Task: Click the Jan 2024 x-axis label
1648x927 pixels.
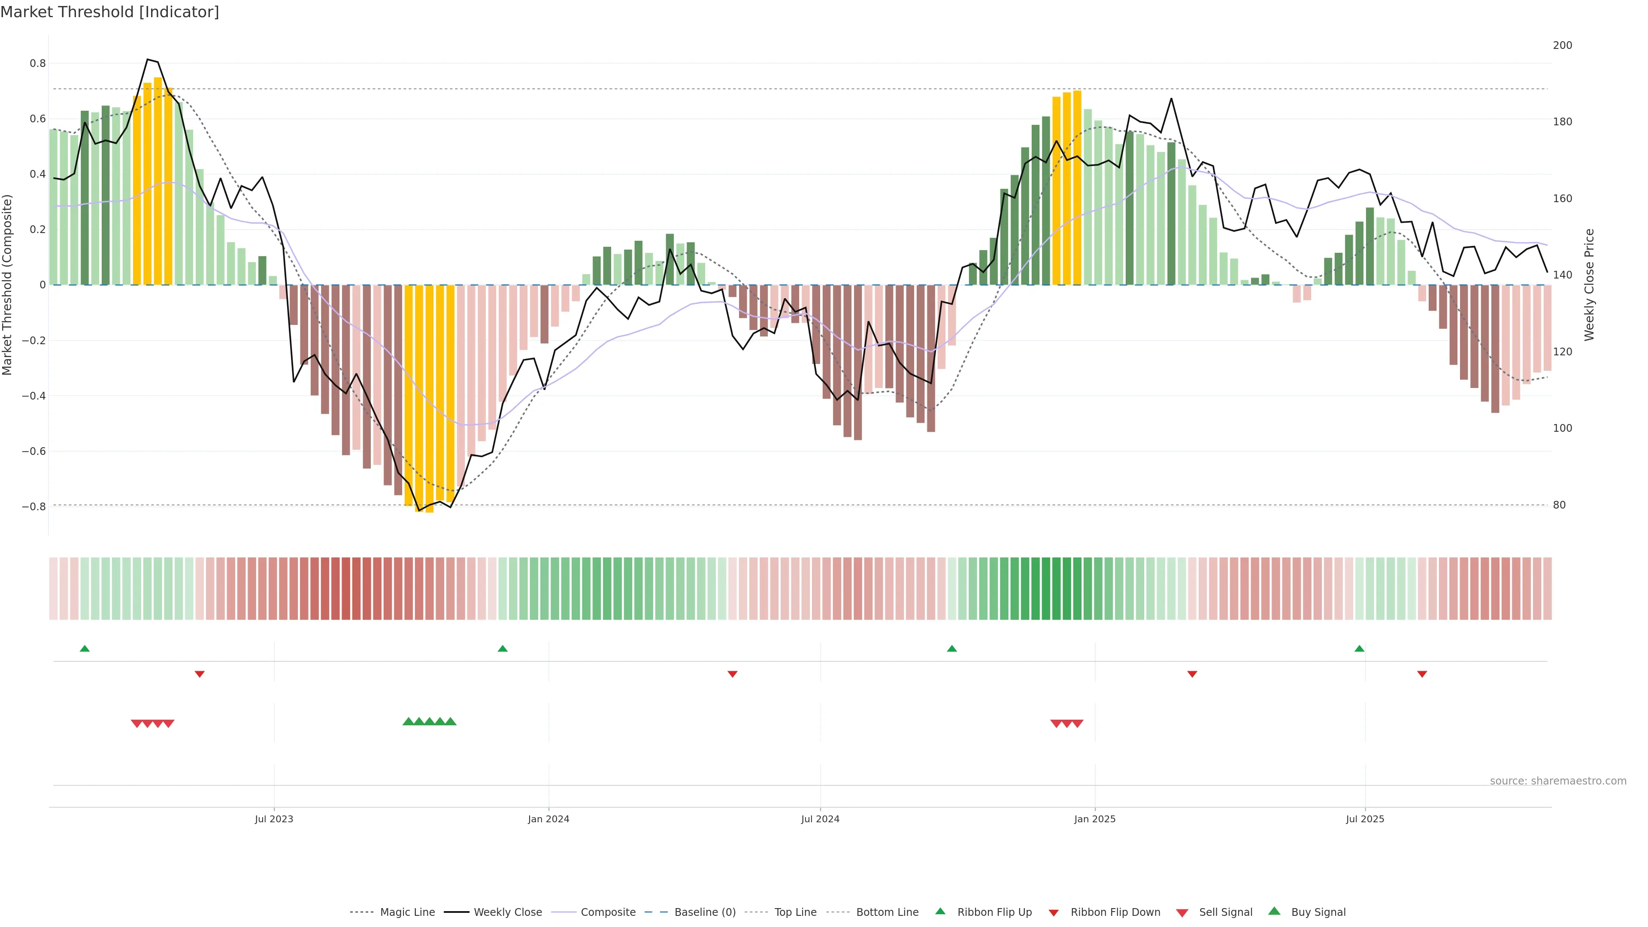Action: [x=548, y=819]
